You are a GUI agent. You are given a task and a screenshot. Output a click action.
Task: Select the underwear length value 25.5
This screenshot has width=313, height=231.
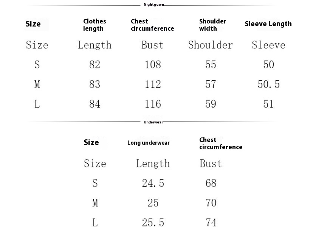pyautogui.click(x=153, y=222)
